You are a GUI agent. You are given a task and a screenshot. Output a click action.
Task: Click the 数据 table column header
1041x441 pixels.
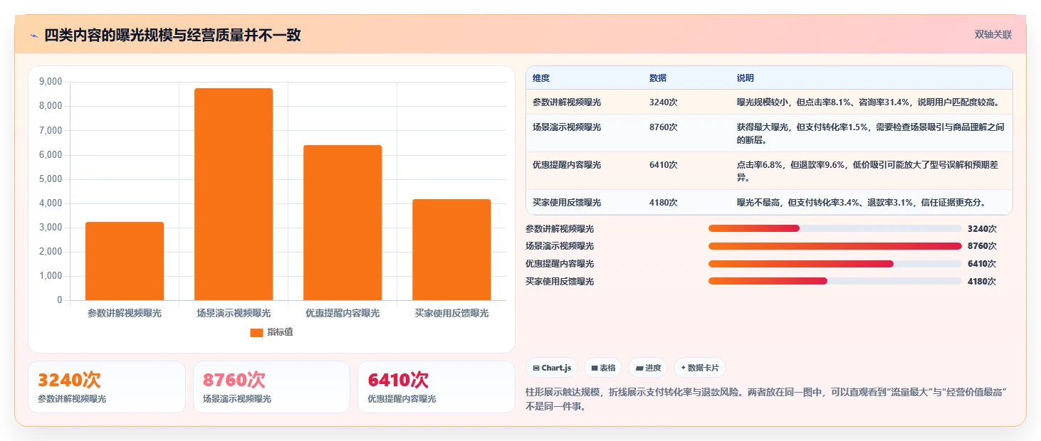(658, 78)
